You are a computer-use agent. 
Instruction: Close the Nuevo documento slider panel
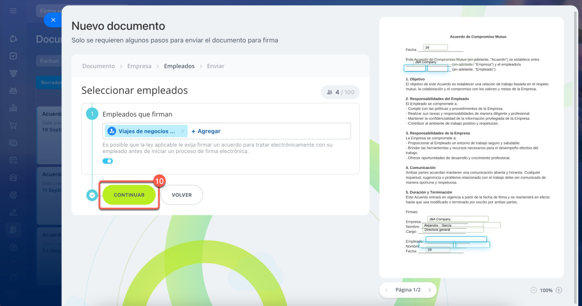53,20
